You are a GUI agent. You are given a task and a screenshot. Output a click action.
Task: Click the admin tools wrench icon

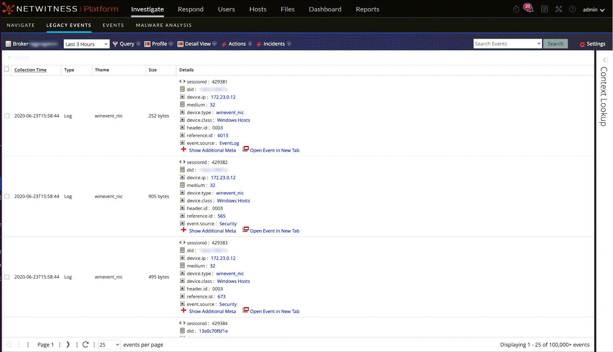click(x=559, y=9)
